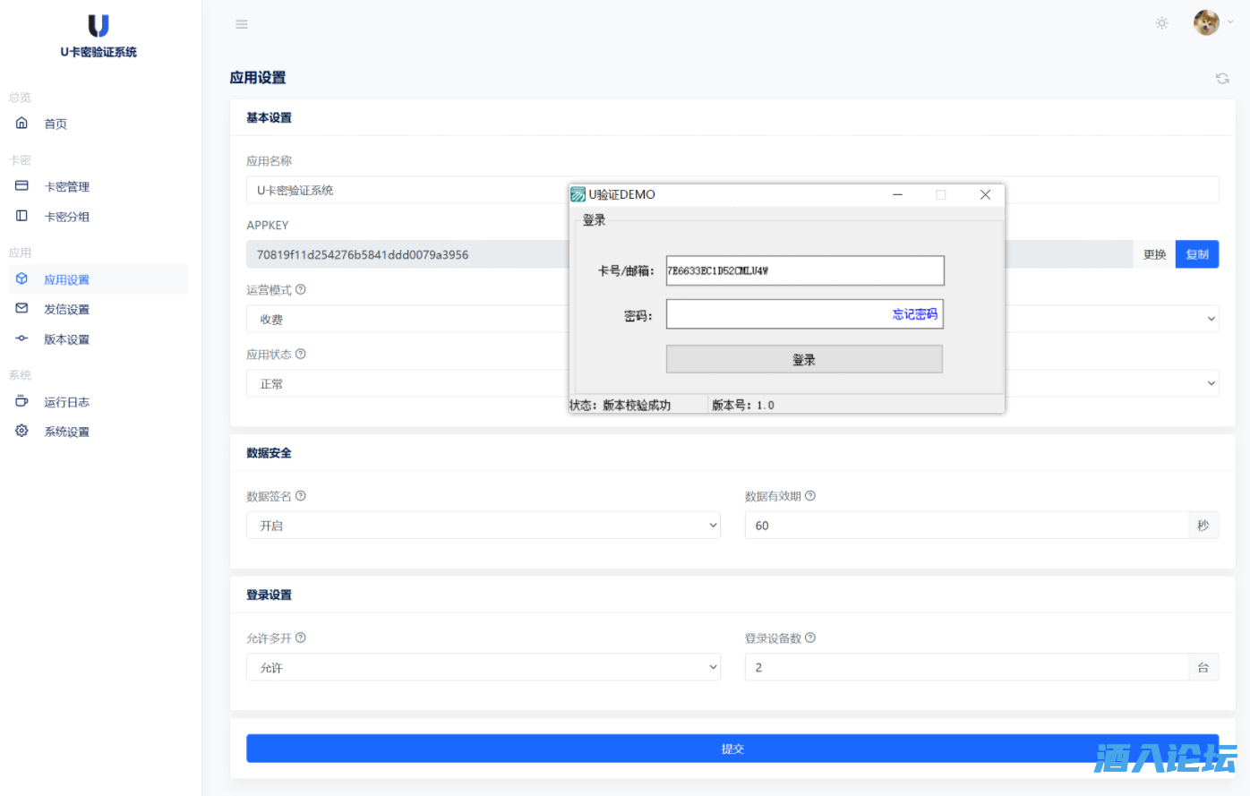Image resolution: width=1250 pixels, height=796 pixels.
Task: Click the 忘记密码 link
Action: (x=914, y=314)
